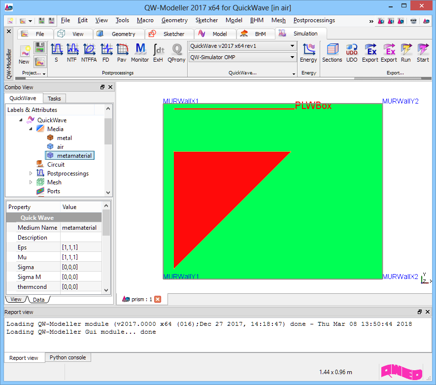Open the Sections export icon
This screenshot has width=436, height=385.
click(332, 52)
